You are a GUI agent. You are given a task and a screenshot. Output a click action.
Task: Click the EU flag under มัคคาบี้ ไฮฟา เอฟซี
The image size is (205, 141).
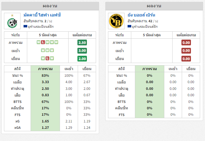[25, 26]
